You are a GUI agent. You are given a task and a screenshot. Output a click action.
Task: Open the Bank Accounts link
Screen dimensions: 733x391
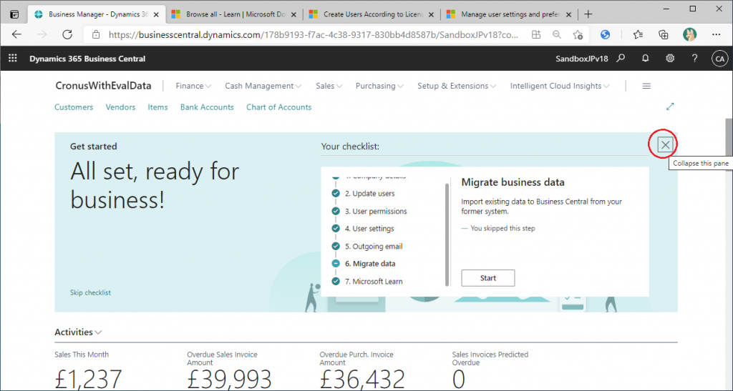click(x=207, y=107)
